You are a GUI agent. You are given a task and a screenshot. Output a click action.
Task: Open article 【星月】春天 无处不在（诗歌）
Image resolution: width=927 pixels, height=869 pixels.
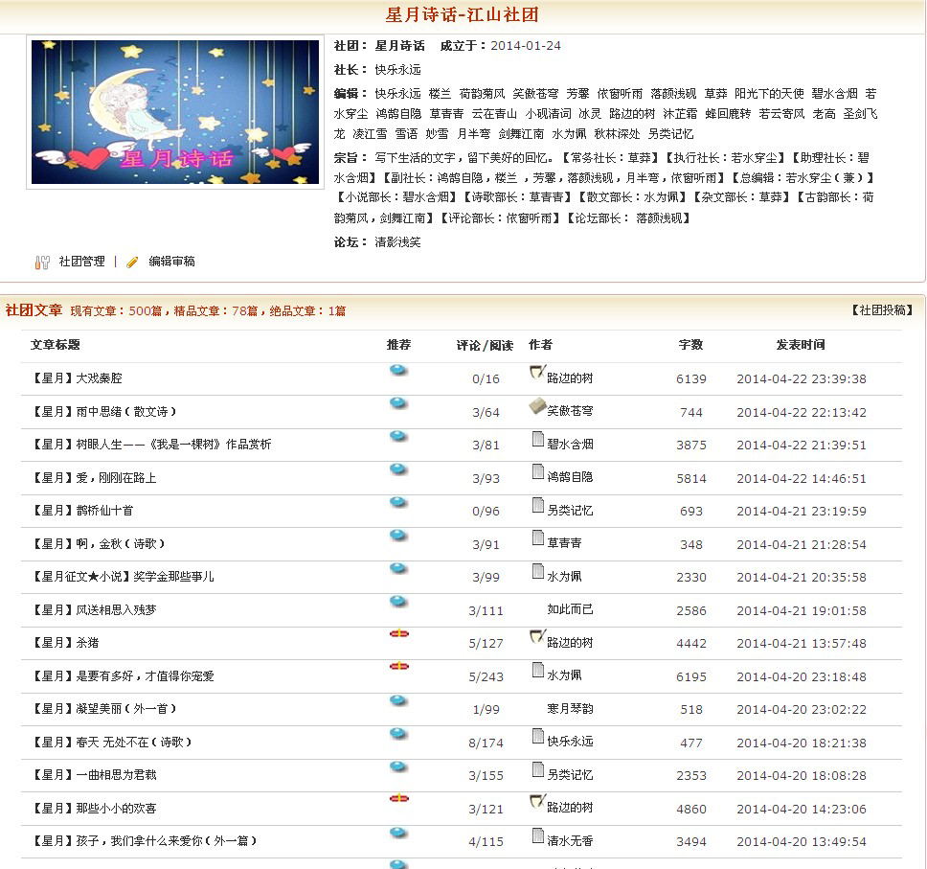(112, 742)
